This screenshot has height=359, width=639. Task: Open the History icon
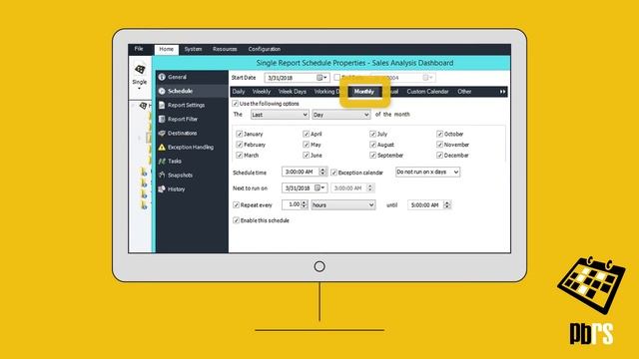162,188
